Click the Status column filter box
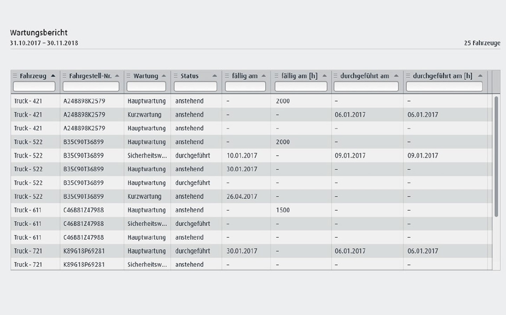Screen dimensions: 506x315 195,86
